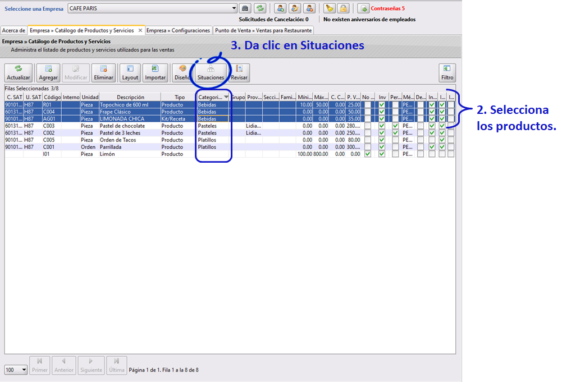This screenshot has height=382, width=562.
Task: Toggle Per checkbox for Pastel de chocolate
Action: pos(395,126)
